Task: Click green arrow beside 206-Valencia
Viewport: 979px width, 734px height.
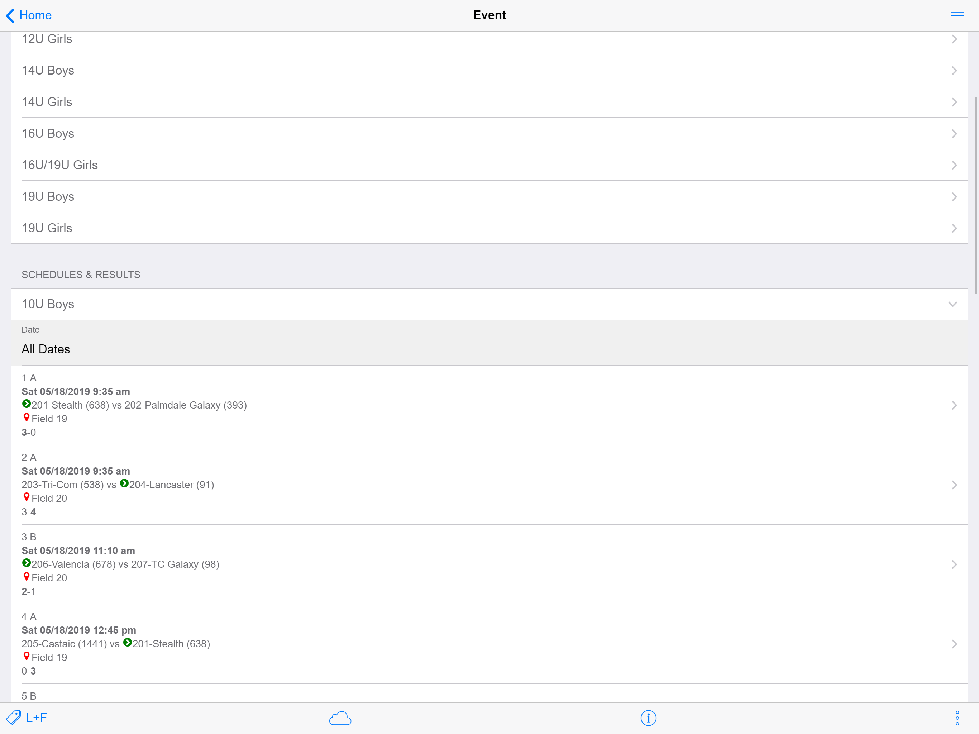Action: [x=26, y=563]
